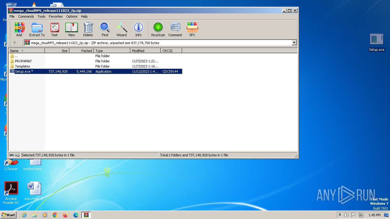Sort by the Modified column header
This screenshot has width=390, height=219.
[x=146, y=51]
